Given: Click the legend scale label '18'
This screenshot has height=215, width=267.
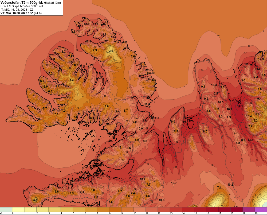Looking at the screenshot, I should click(232, 213).
